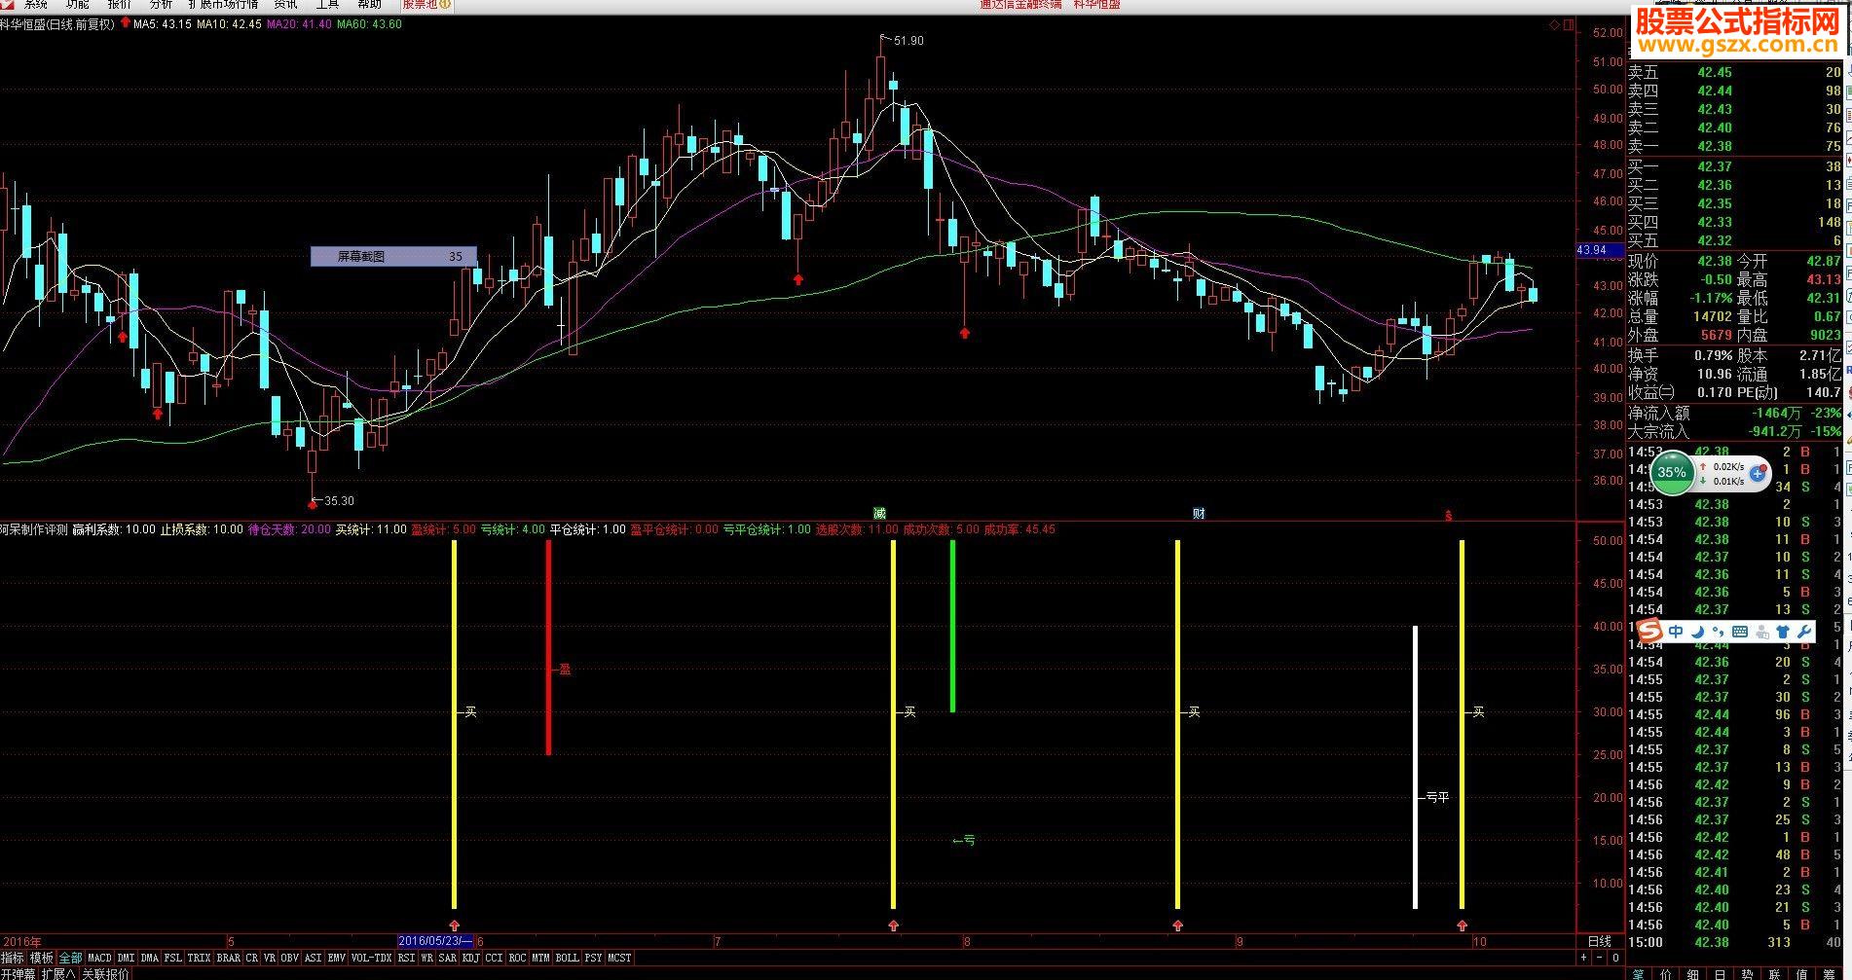Toggle Chinese input mode 中 on IME toolbar
Image resolution: width=1852 pixels, height=980 pixels.
point(1676,632)
